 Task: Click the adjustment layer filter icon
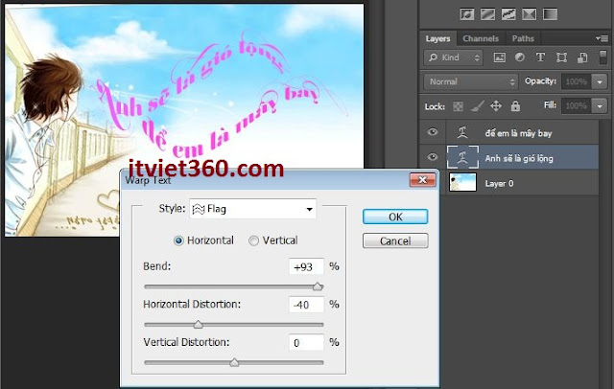pyautogui.click(x=519, y=58)
